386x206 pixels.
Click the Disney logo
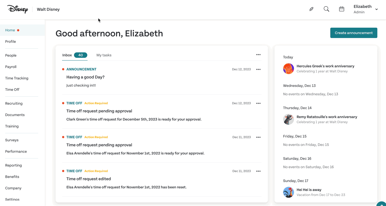pyautogui.click(x=18, y=9)
